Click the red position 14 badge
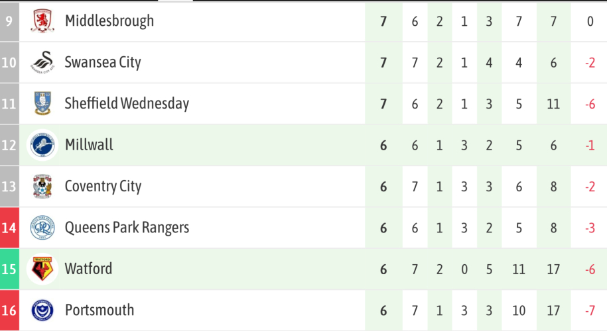This screenshot has width=607, height=331. tap(9, 228)
